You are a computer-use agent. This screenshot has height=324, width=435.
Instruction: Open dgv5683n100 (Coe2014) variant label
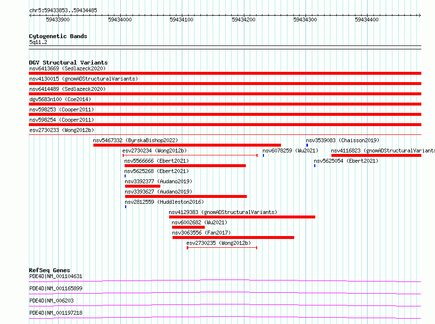[x=60, y=99]
